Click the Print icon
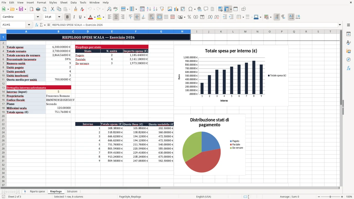Viewport: 354px width, 199px height. pyautogui.click(x=38, y=9)
